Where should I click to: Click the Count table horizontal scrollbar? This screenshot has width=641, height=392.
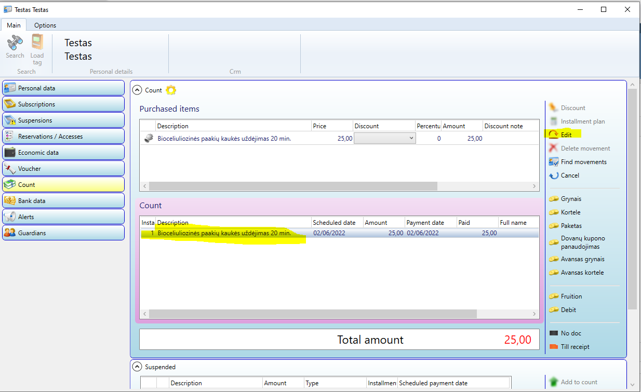coord(313,314)
